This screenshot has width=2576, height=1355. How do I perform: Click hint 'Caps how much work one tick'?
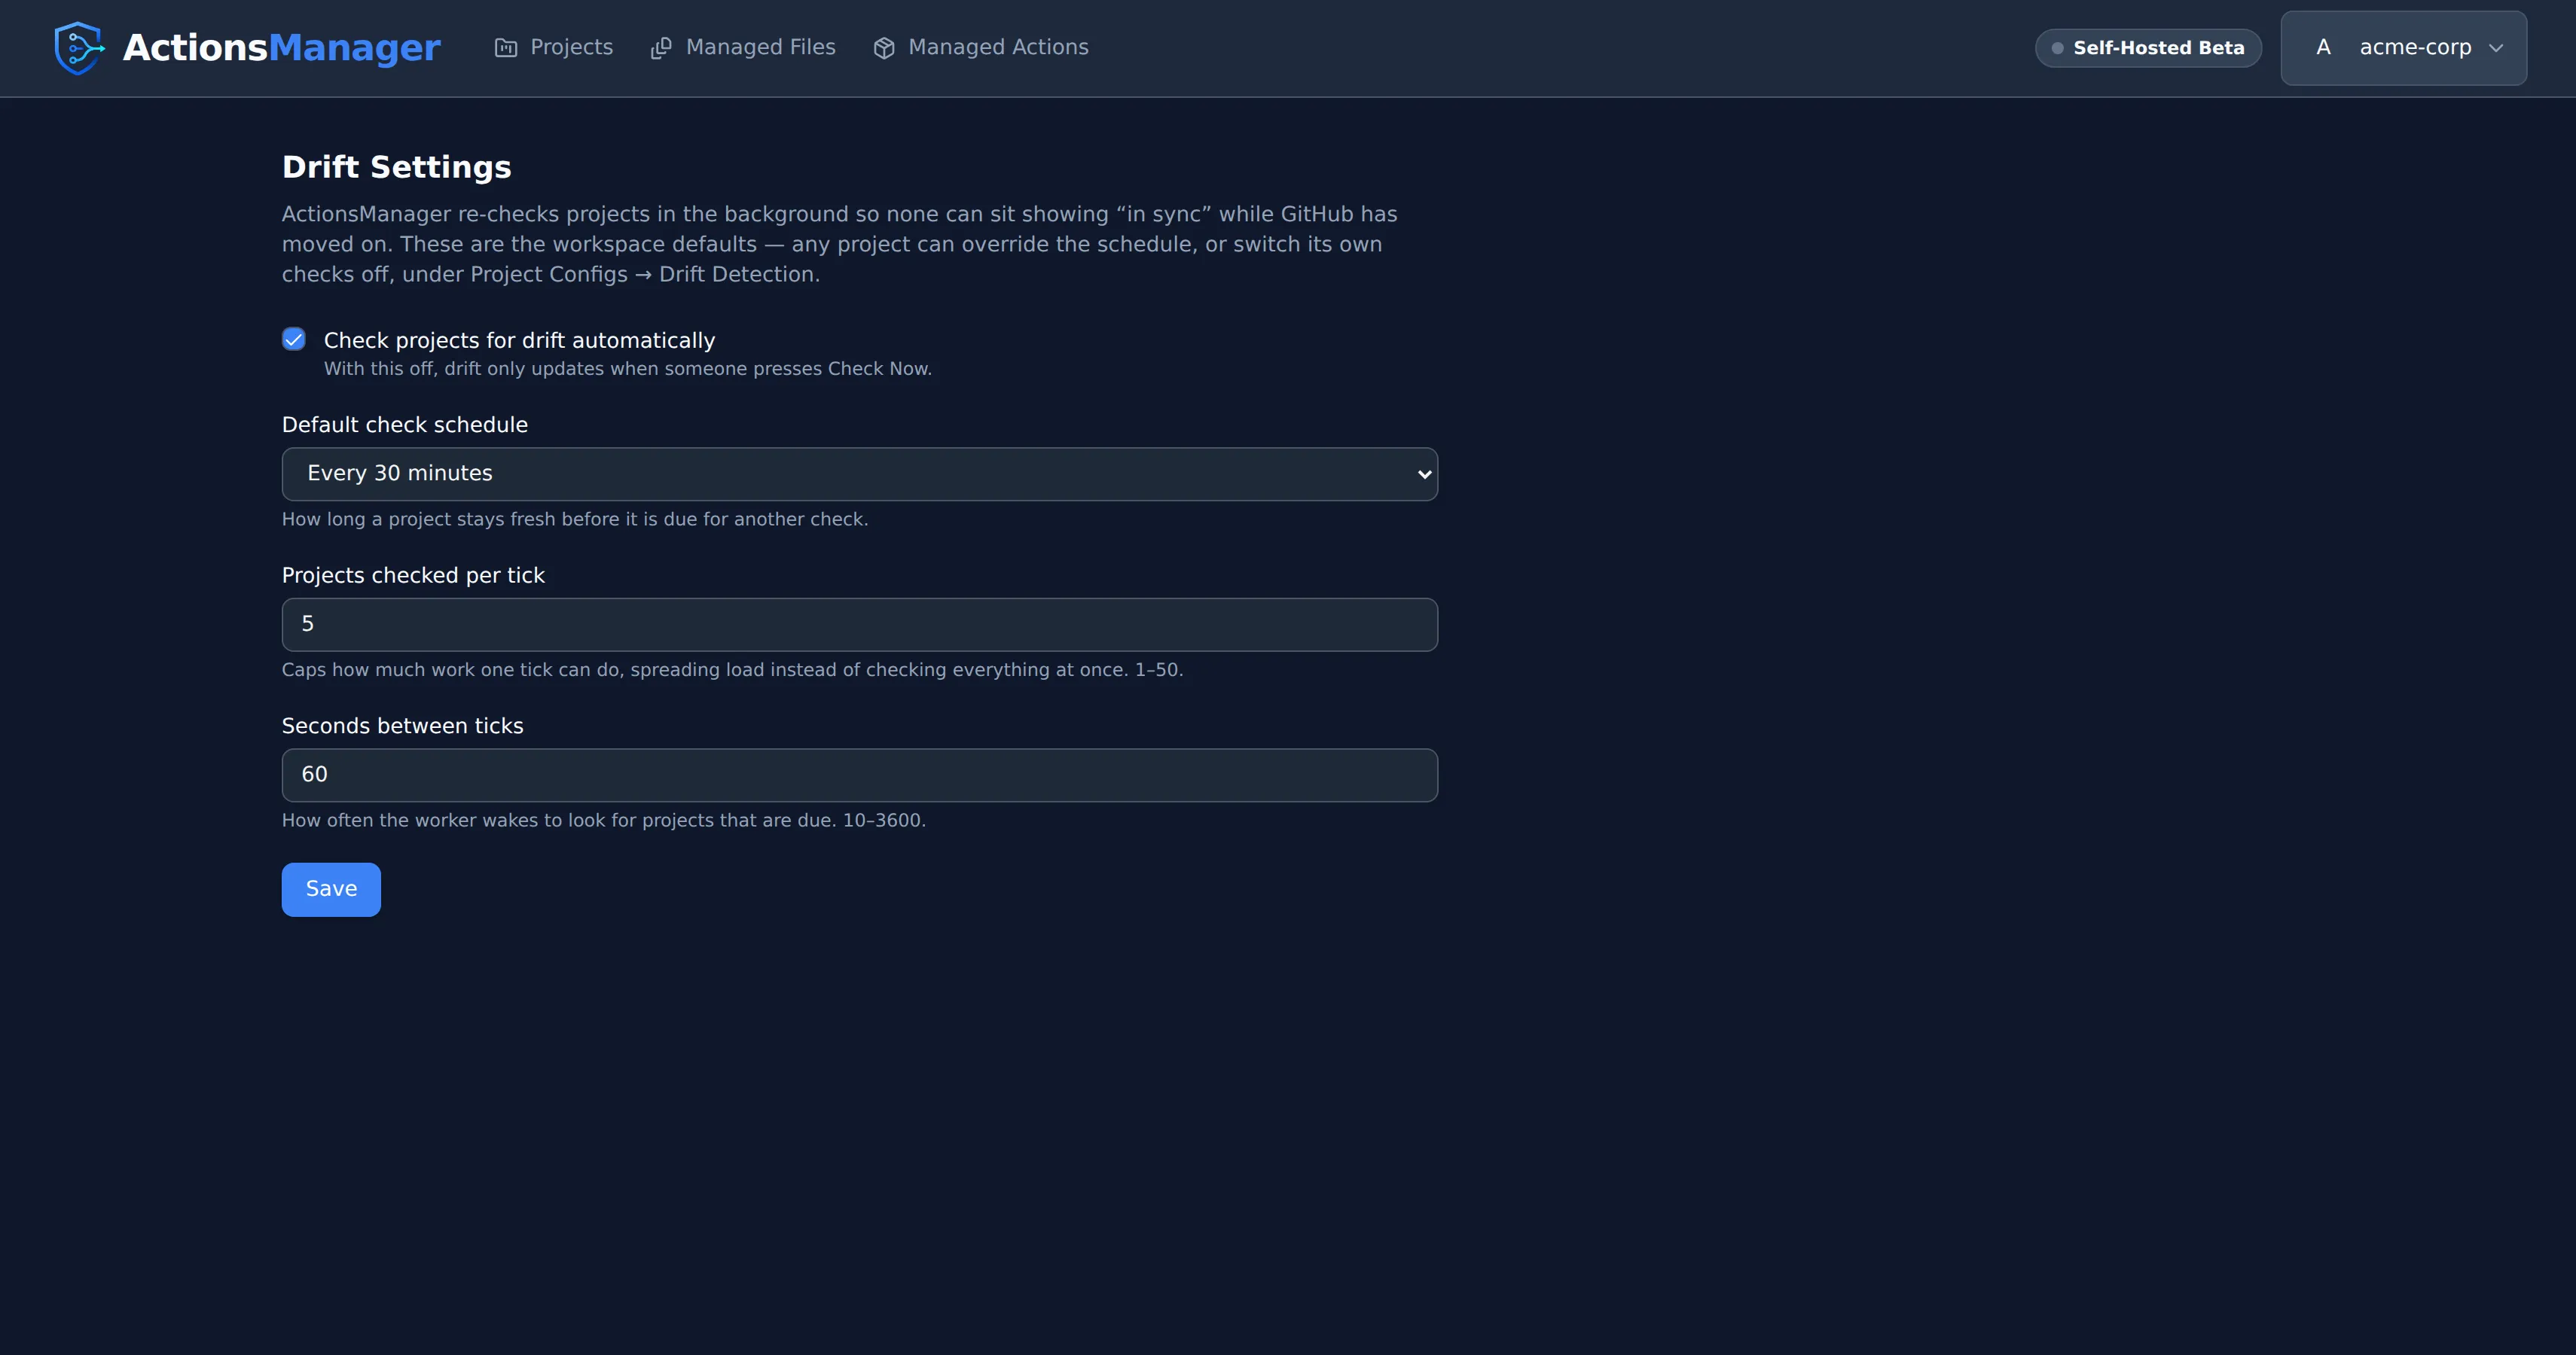[732, 669]
